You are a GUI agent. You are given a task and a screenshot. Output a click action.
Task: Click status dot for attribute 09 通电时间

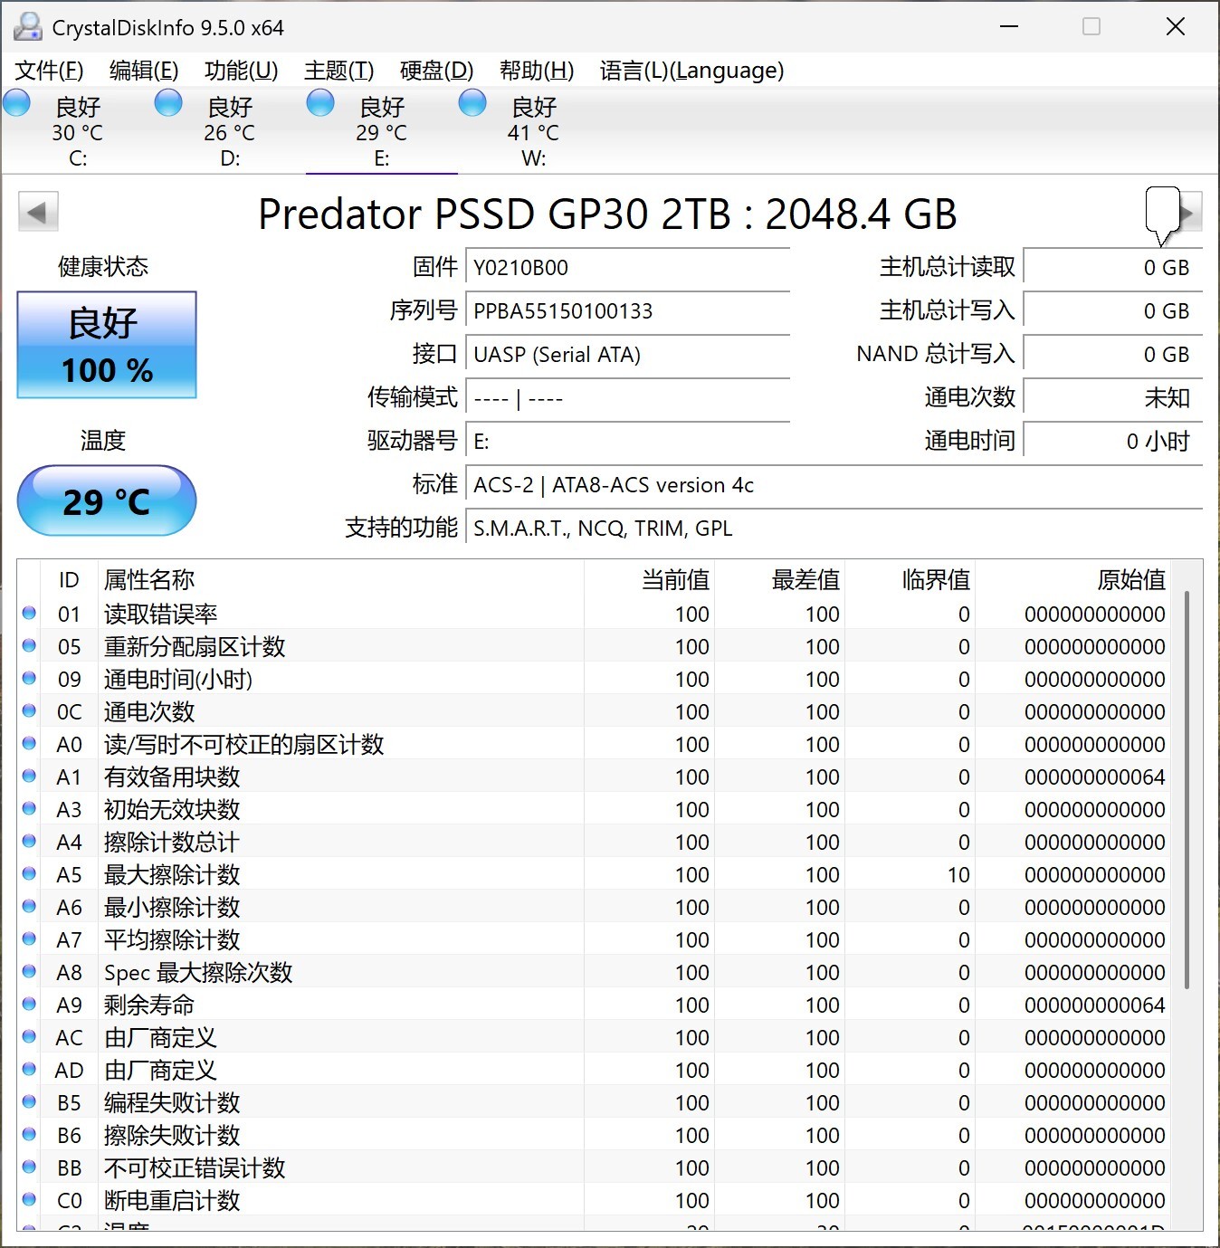(29, 679)
